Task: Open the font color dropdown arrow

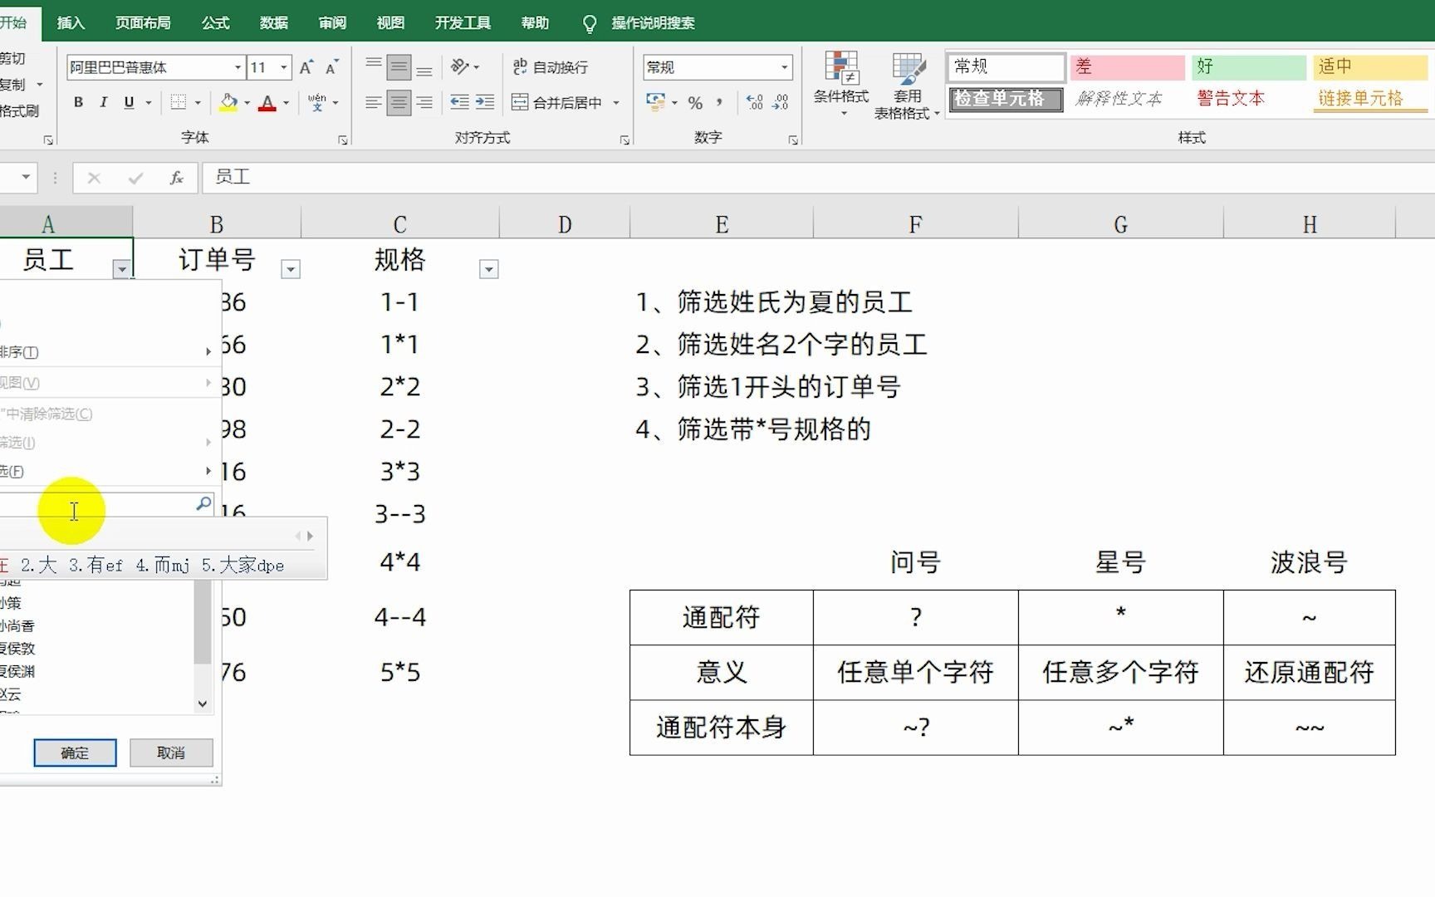Action: [286, 103]
